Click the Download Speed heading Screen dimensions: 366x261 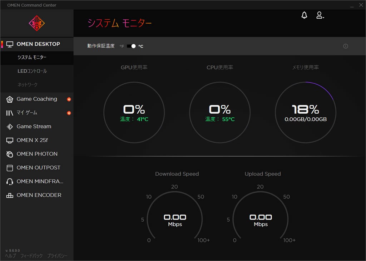[x=177, y=174]
